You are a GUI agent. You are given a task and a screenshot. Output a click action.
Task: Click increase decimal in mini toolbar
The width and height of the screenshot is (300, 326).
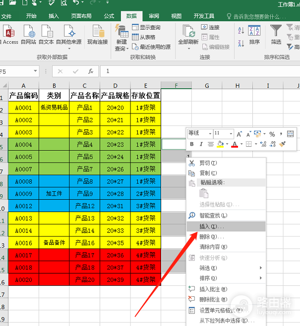(263, 144)
